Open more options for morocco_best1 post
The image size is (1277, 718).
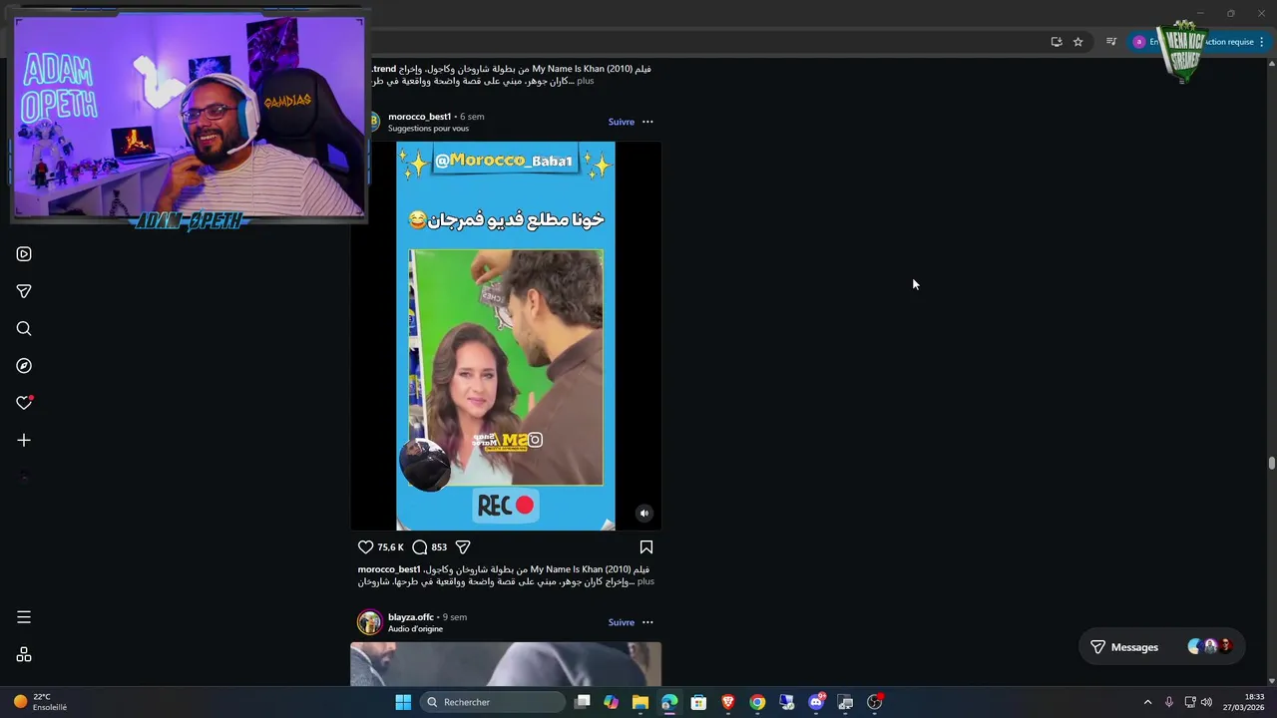tap(647, 122)
